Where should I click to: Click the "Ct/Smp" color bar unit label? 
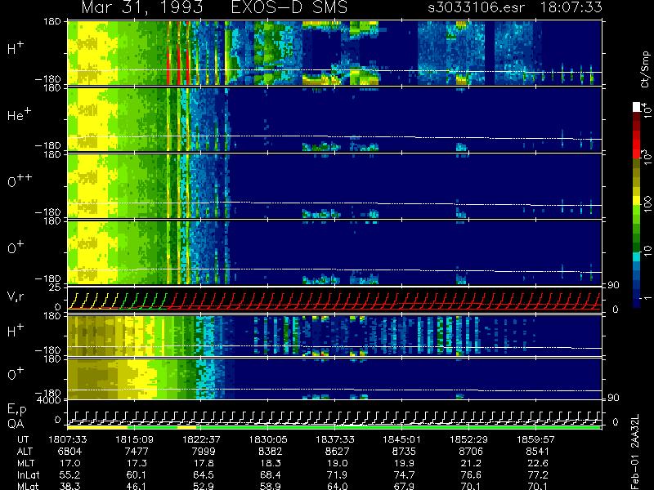pos(645,69)
